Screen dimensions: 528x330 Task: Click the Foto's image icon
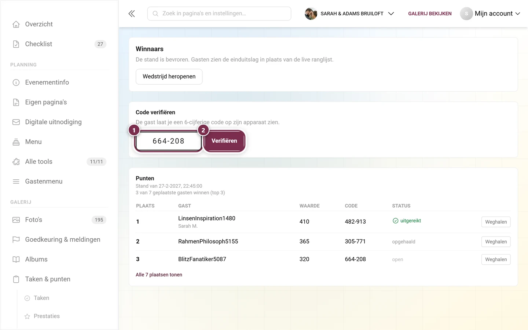point(16,220)
